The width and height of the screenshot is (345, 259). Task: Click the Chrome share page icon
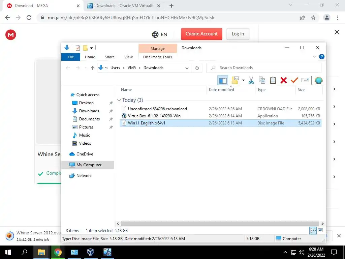pos(303,18)
